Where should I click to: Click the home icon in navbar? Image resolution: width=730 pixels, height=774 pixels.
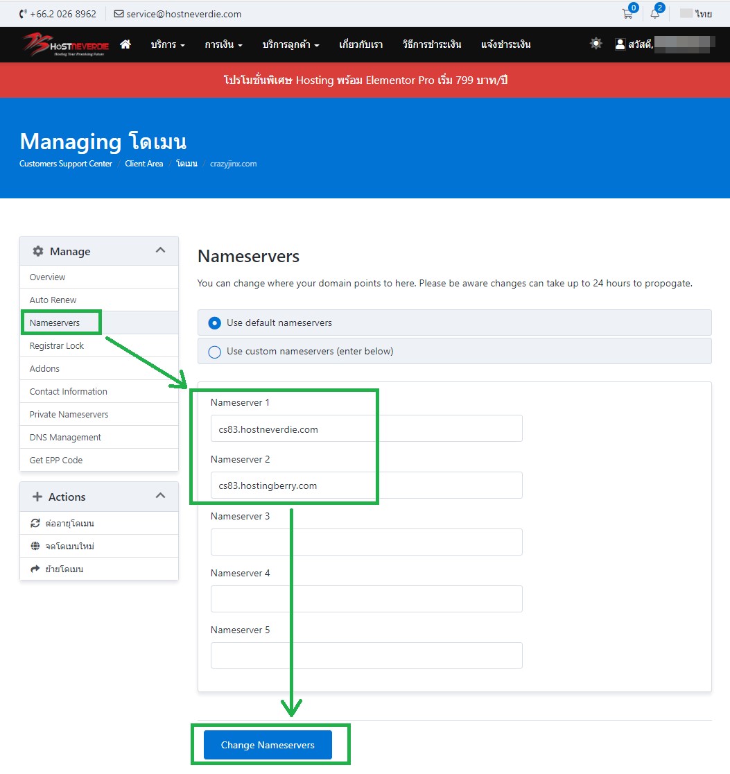click(x=125, y=44)
